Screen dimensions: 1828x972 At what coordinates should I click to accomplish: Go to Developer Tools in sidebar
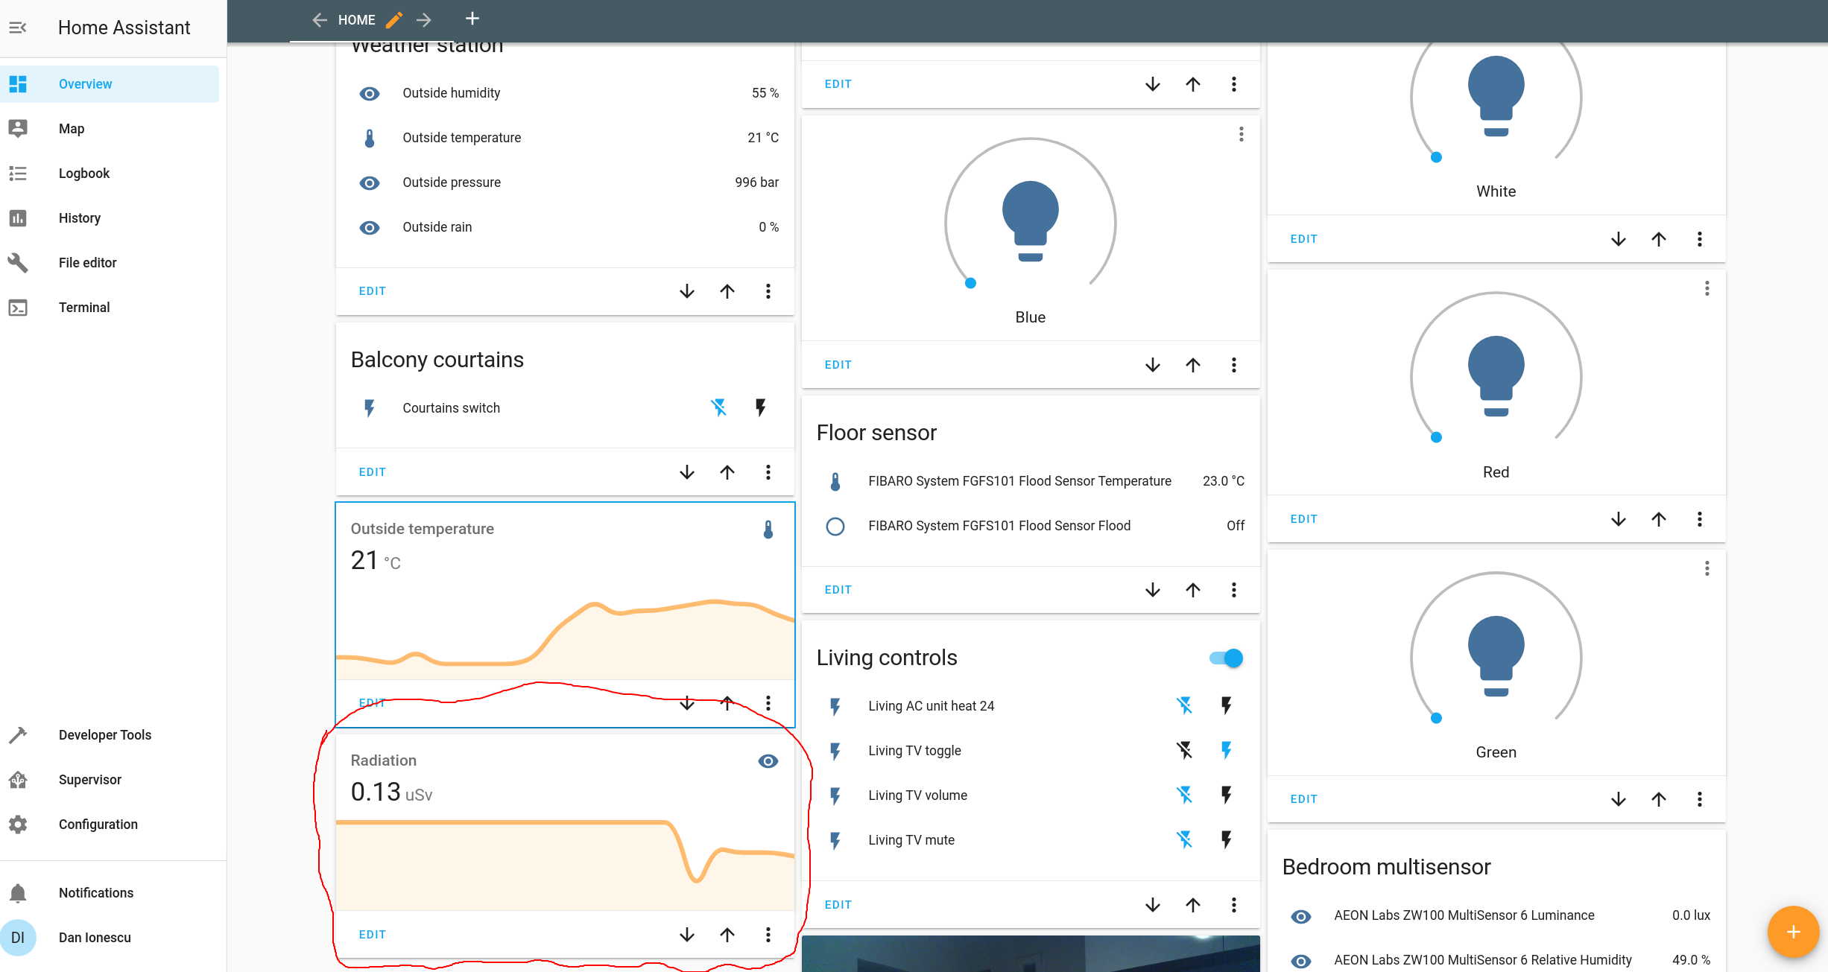(104, 735)
